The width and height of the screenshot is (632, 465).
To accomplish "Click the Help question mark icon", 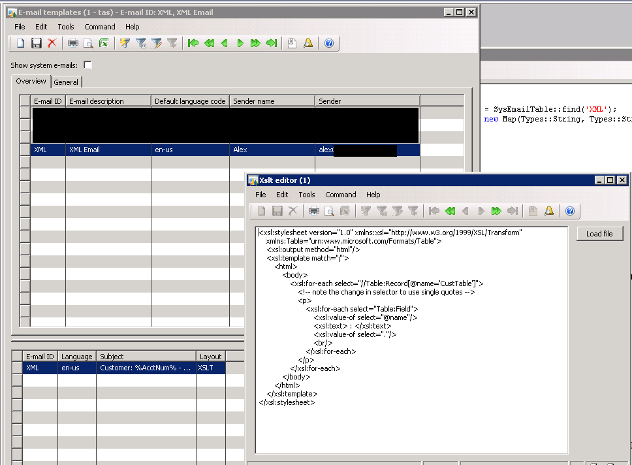I will coord(328,43).
